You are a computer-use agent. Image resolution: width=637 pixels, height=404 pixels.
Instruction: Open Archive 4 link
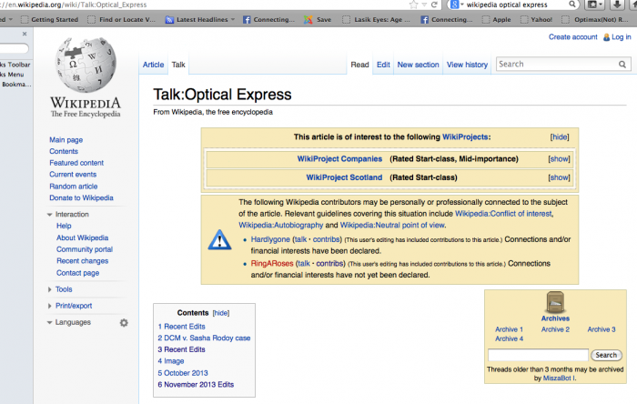coord(509,338)
